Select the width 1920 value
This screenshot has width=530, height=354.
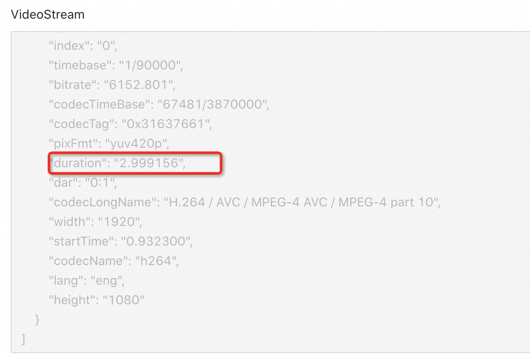[x=118, y=222]
